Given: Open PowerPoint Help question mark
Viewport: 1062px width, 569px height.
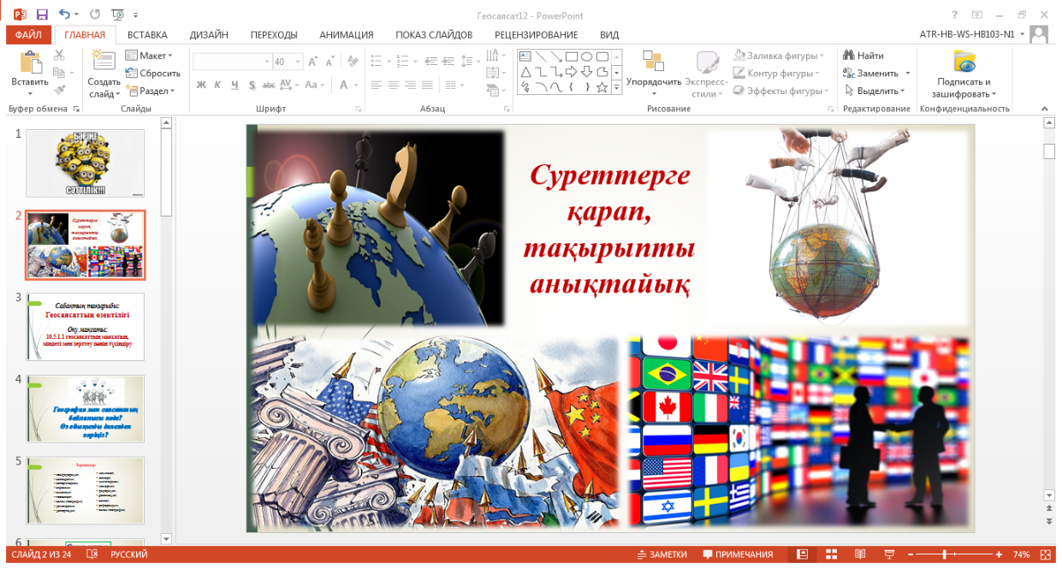Looking at the screenshot, I should (x=954, y=15).
